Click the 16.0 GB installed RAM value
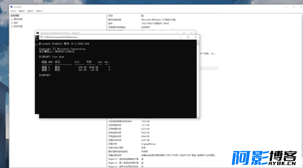Screen dimensions: 303x168 pos(145,121)
